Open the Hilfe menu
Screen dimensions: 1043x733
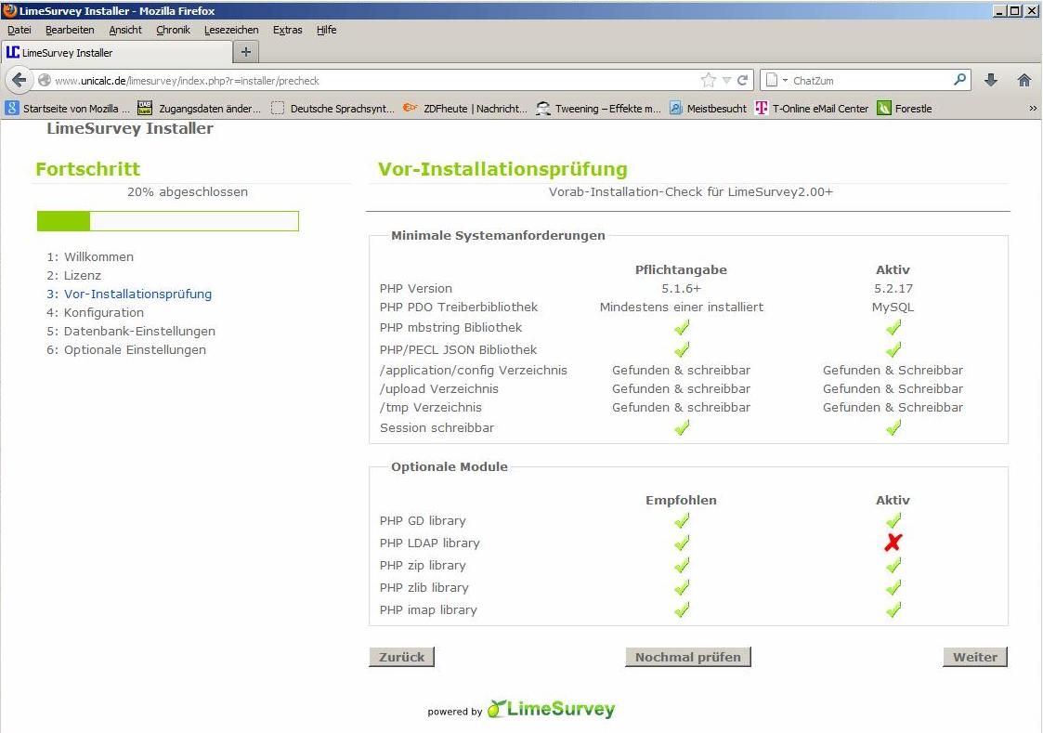click(327, 30)
